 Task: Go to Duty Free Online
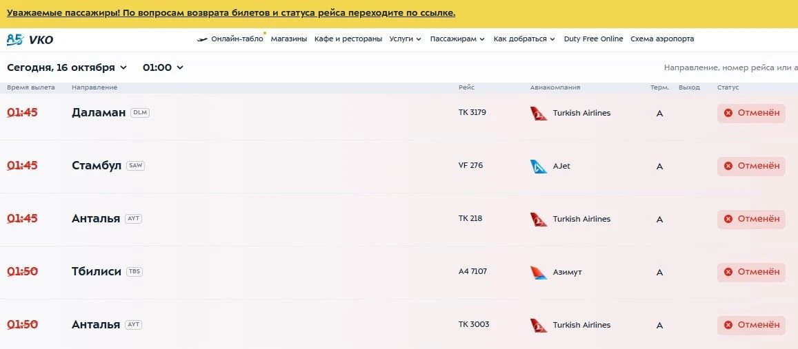[x=593, y=39]
